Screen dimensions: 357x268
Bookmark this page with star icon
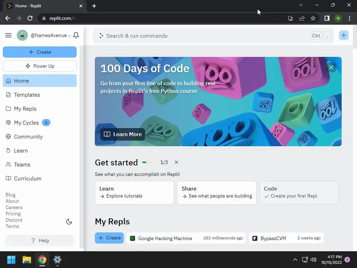tap(313, 18)
